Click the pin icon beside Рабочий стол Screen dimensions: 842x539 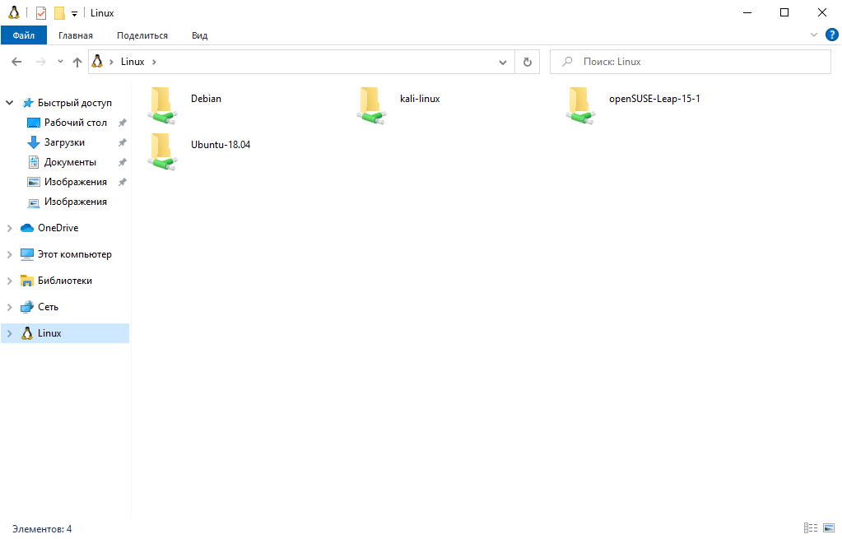tap(123, 123)
